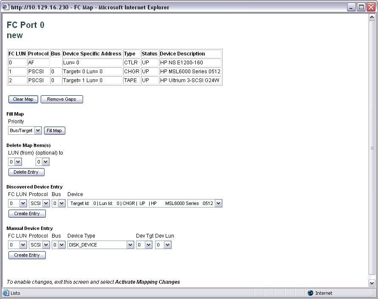Open the optional 'to' LUN dropdown
Viewport: 378px width, 299px height.
42,162
